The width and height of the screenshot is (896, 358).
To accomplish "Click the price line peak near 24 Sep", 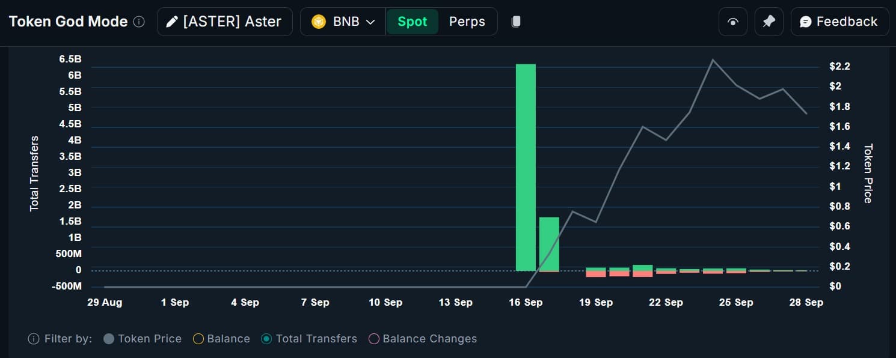I will (713, 59).
